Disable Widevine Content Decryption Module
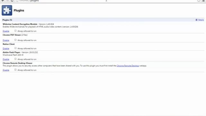This screenshot has width=206, height=116. 6,31
